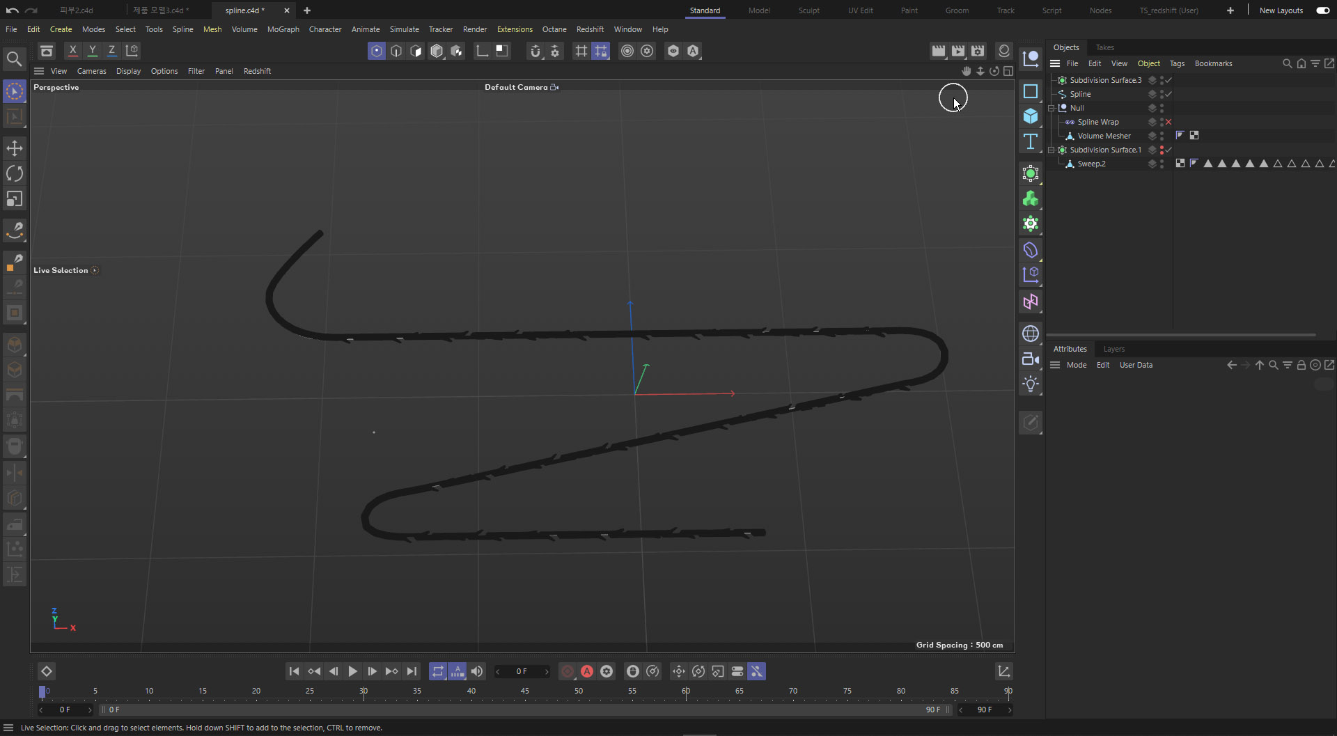The image size is (1337, 736).
Task: Open viewport Cameras menu
Action: point(91,71)
